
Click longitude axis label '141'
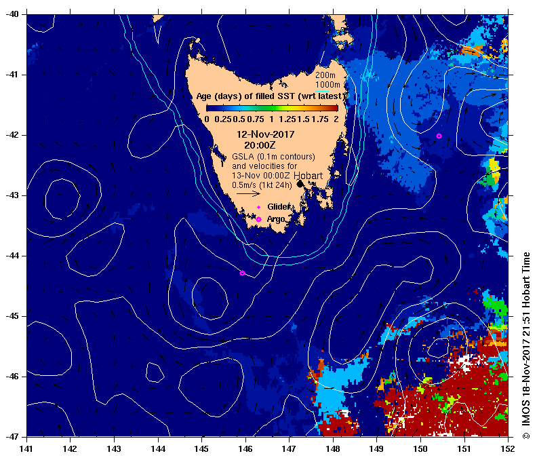pos(26,448)
